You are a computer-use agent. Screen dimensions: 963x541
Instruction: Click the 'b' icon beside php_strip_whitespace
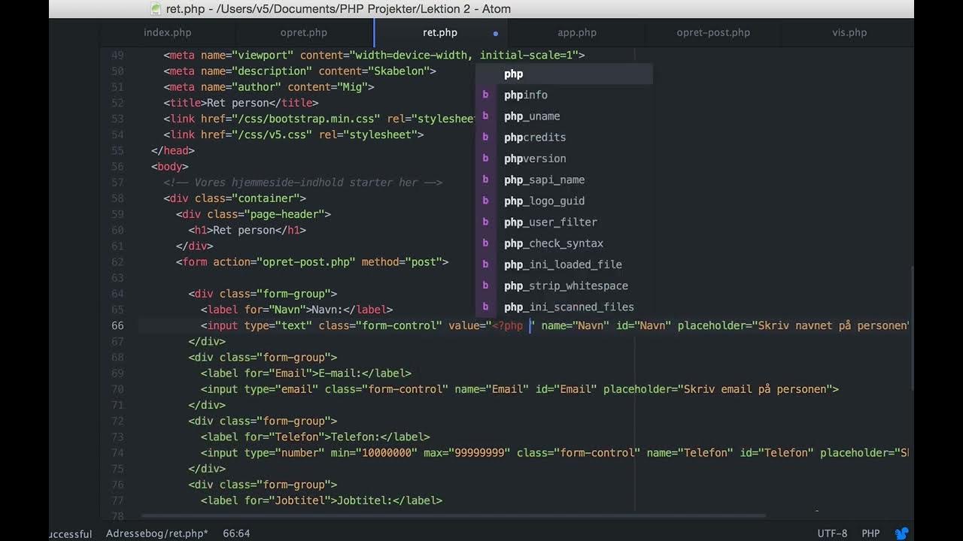click(x=486, y=286)
